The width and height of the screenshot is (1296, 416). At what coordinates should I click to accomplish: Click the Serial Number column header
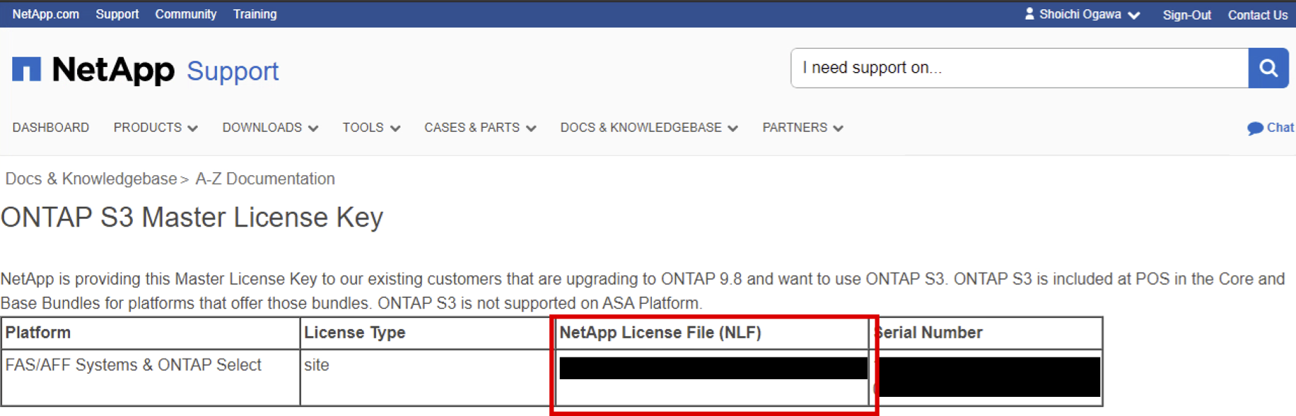(x=986, y=333)
